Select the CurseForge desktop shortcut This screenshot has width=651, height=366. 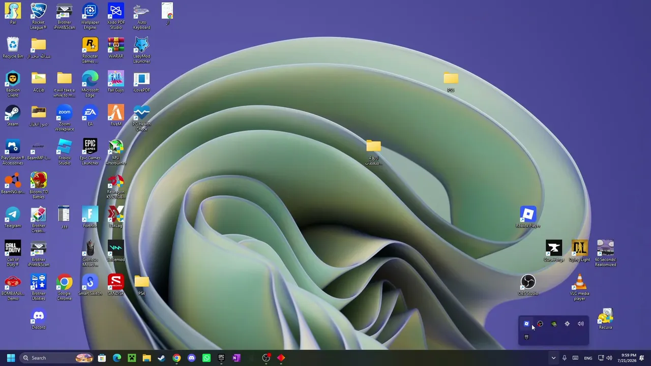point(554,252)
